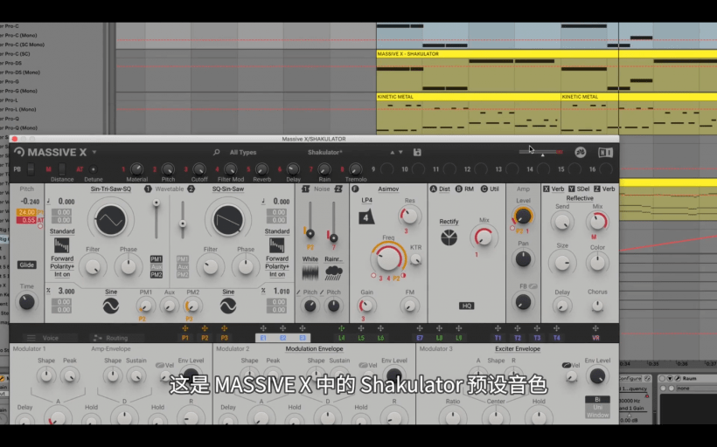Click drag-assign cross icon above L5

[x=361, y=328]
